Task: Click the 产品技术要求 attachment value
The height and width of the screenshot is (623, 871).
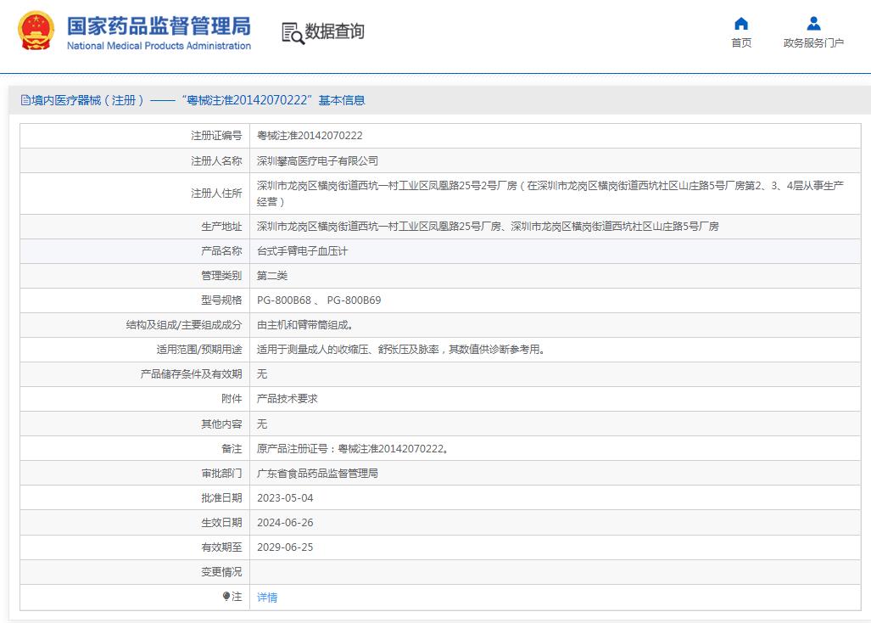Action: click(288, 398)
